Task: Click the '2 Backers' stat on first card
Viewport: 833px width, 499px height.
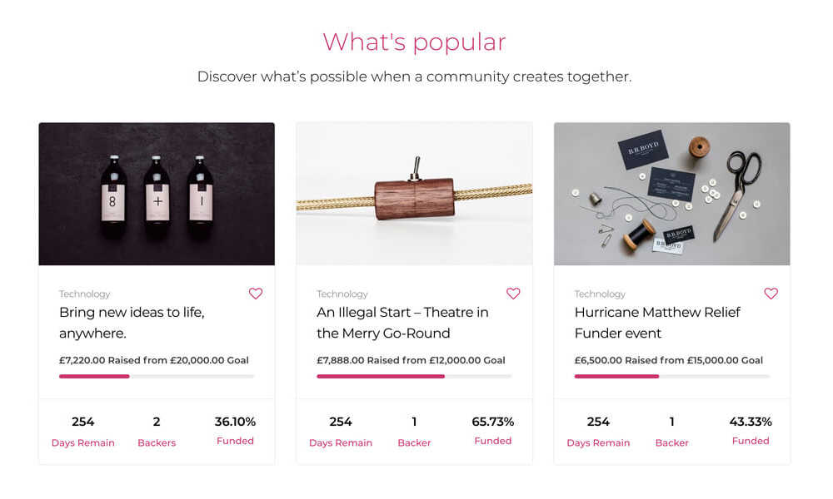Action: [x=157, y=431]
